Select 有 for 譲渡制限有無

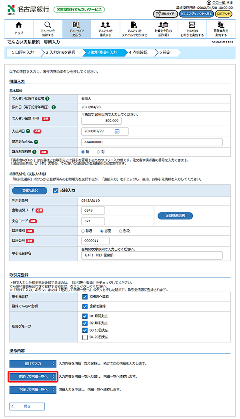(x=98, y=152)
